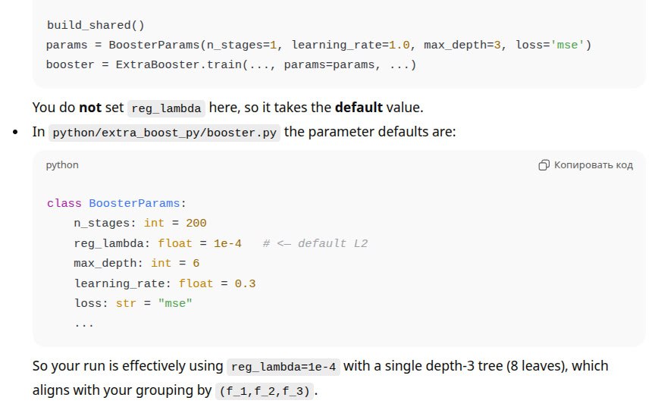Click the "# <- default L2" comment
Image resolution: width=655 pixels, height=413 pixels.
point(315,243)
